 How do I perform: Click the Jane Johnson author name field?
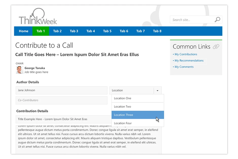pos(61,90)
